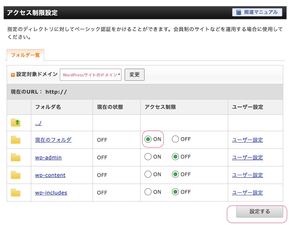Click the book icon in 関連マニュアル
Image resolution: width=292 pixels, height=227 pixels.
click(x=239, y=12)
